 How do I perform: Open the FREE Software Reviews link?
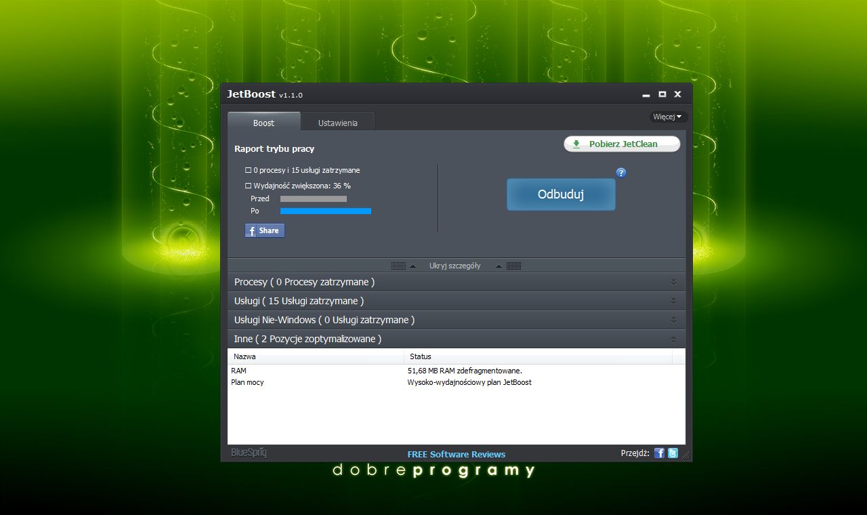pyautogui.click(x=457, y=454)
